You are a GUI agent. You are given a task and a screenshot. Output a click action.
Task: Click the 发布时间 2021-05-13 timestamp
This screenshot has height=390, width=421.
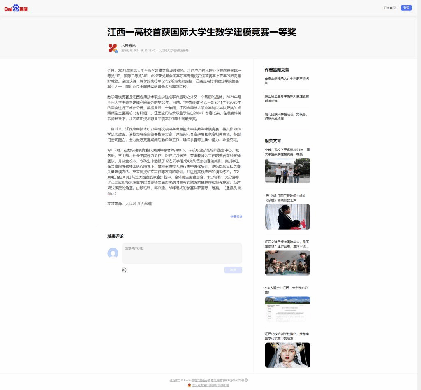(138, 51)
